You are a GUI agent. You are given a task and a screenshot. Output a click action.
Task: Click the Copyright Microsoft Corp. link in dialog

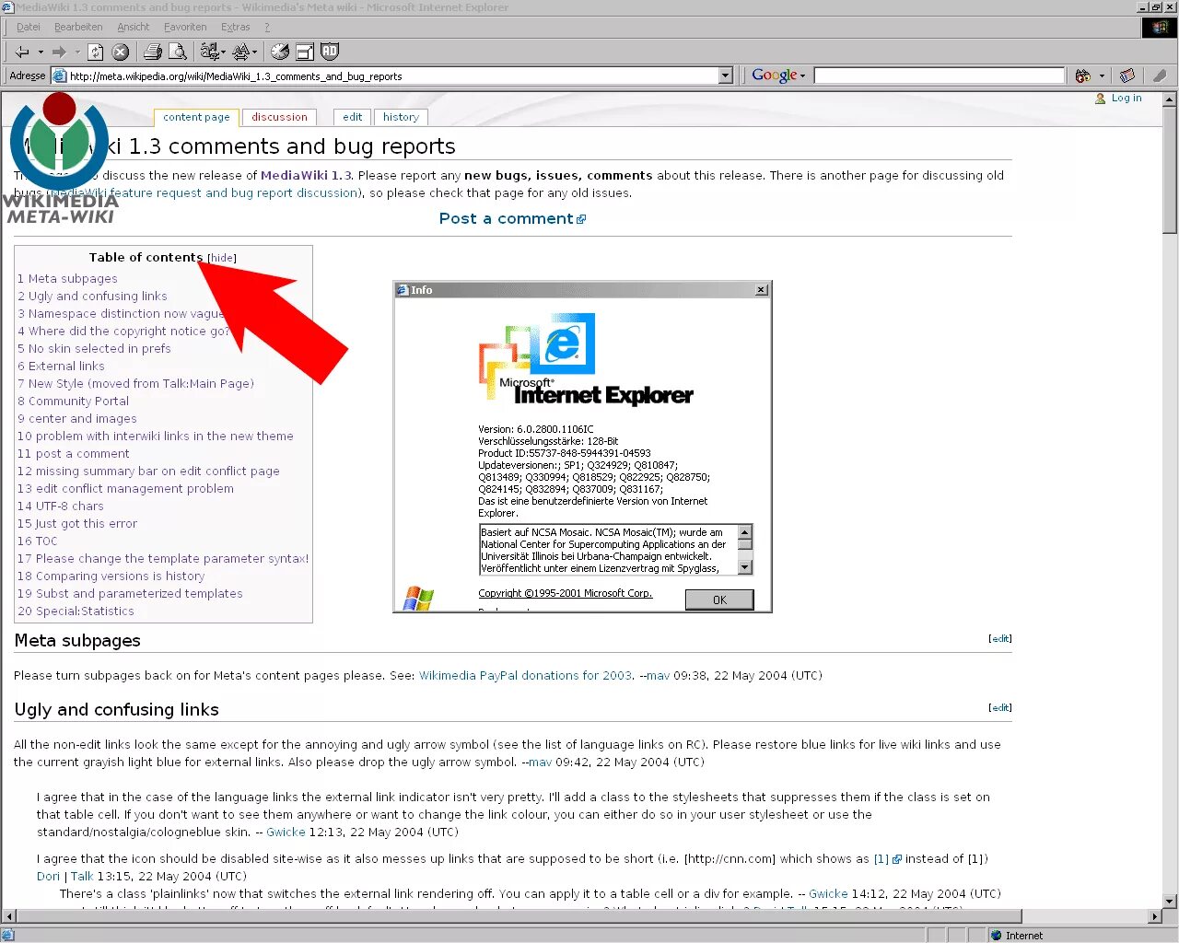(x=565, y=593)
